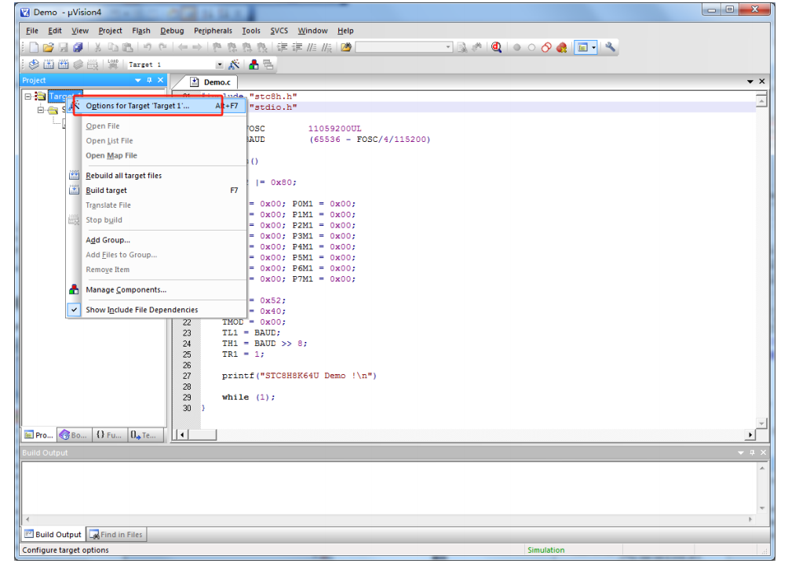The height and width of the screenshot is (567, 788).
Task: Open the Build Output panel options arrow
Action: pyautogui.click(x=740, y=453)
